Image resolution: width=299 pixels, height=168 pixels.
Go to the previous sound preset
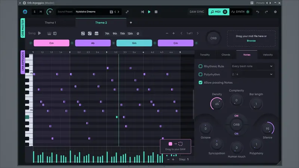(115, 12)
